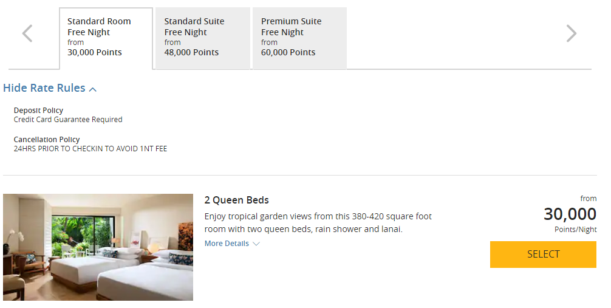
Task: Expand the chevron beside More Details
Action: (256, 244)
